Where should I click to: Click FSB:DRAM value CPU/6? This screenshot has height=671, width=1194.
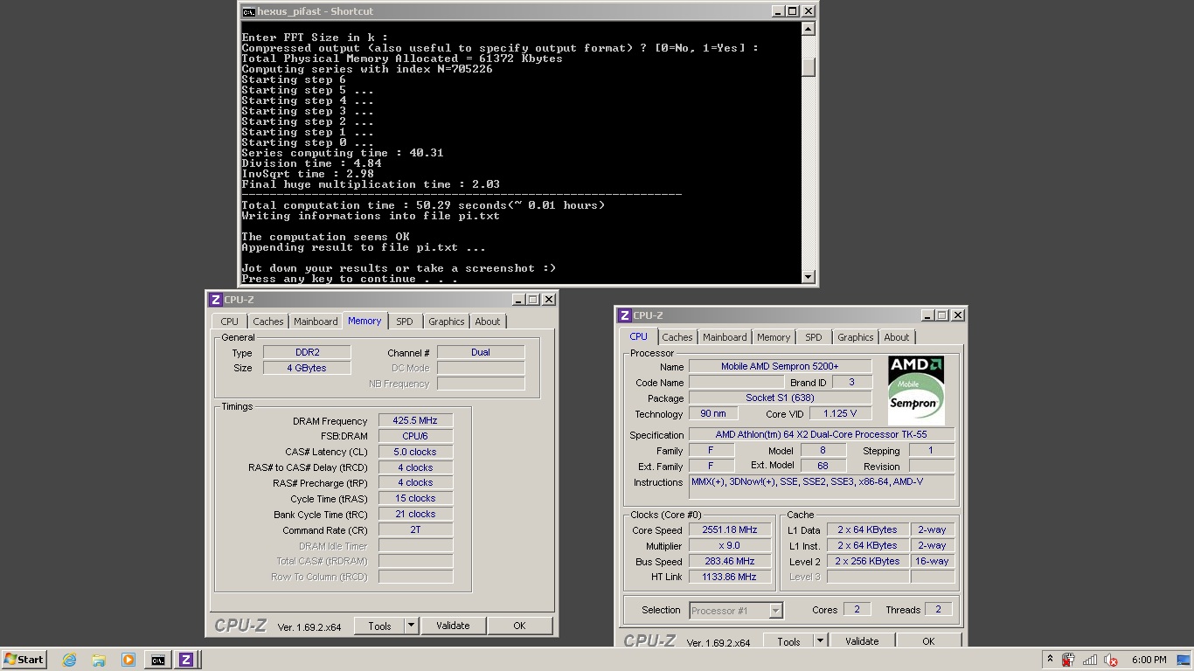click(x=415, y=436)
